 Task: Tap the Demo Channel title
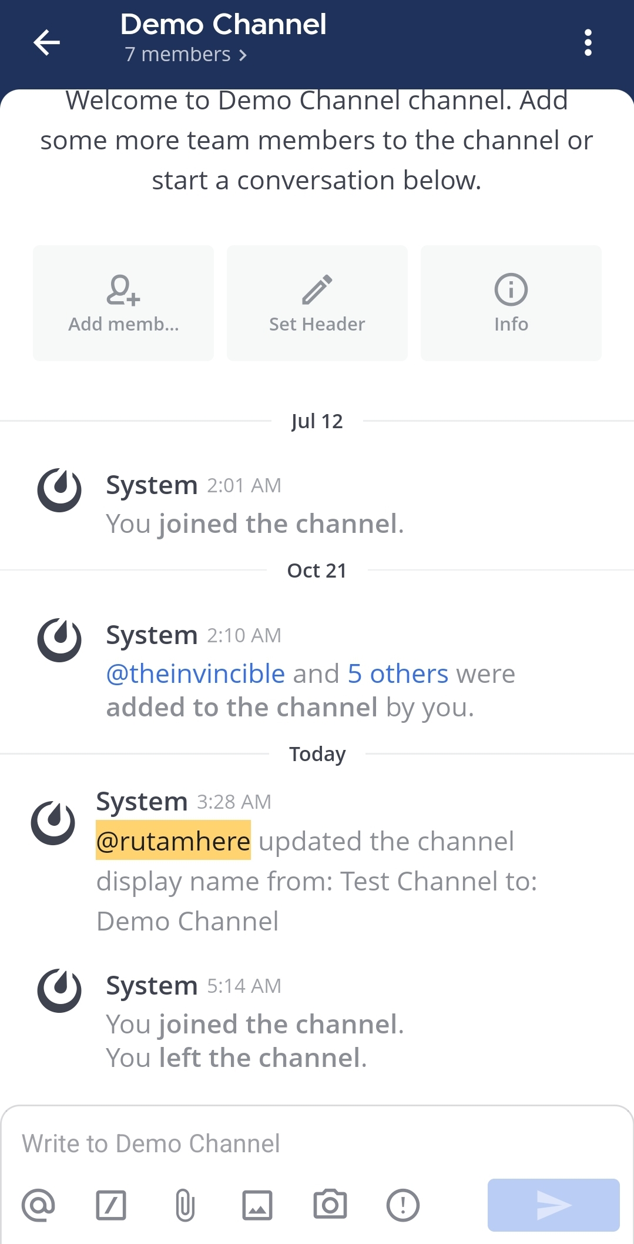point(223,25)
